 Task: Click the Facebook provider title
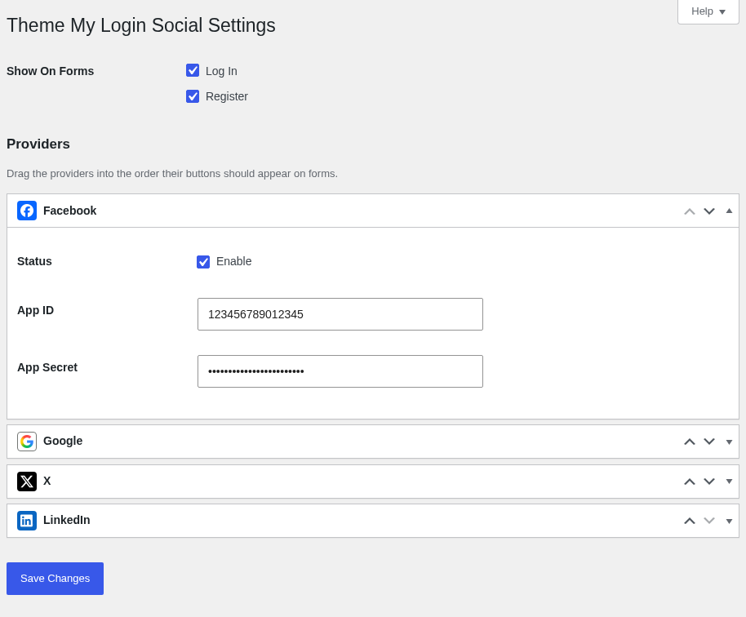tap(70, 211)
